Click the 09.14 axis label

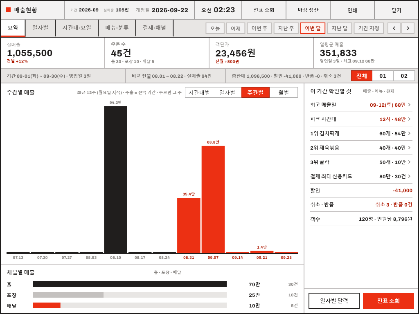point(237,258)
